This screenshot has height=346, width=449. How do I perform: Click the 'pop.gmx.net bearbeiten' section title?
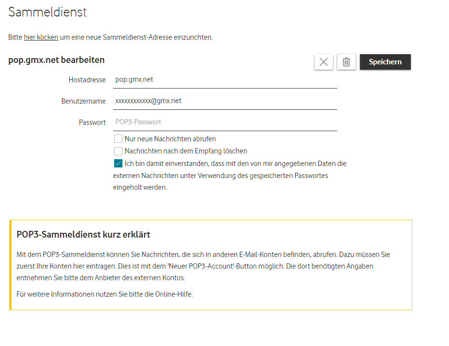pos(57,60)
